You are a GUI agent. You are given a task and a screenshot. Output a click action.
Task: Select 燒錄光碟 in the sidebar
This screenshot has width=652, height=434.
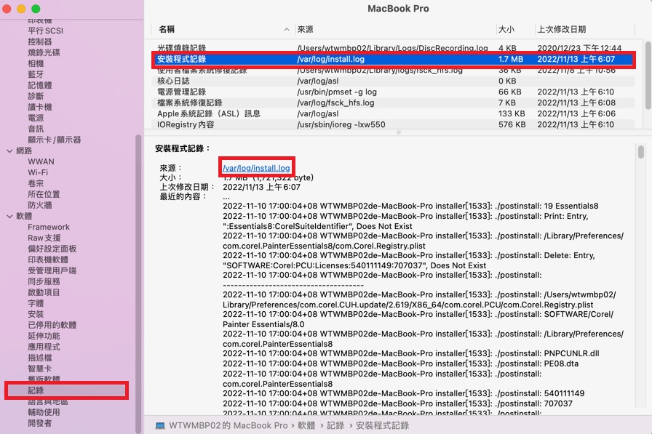pyautogui.click(x=44, y=52)
